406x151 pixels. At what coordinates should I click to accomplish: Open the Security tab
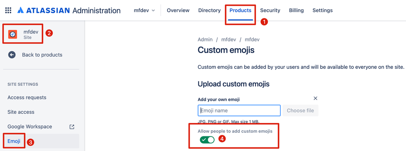coord(270,11)
